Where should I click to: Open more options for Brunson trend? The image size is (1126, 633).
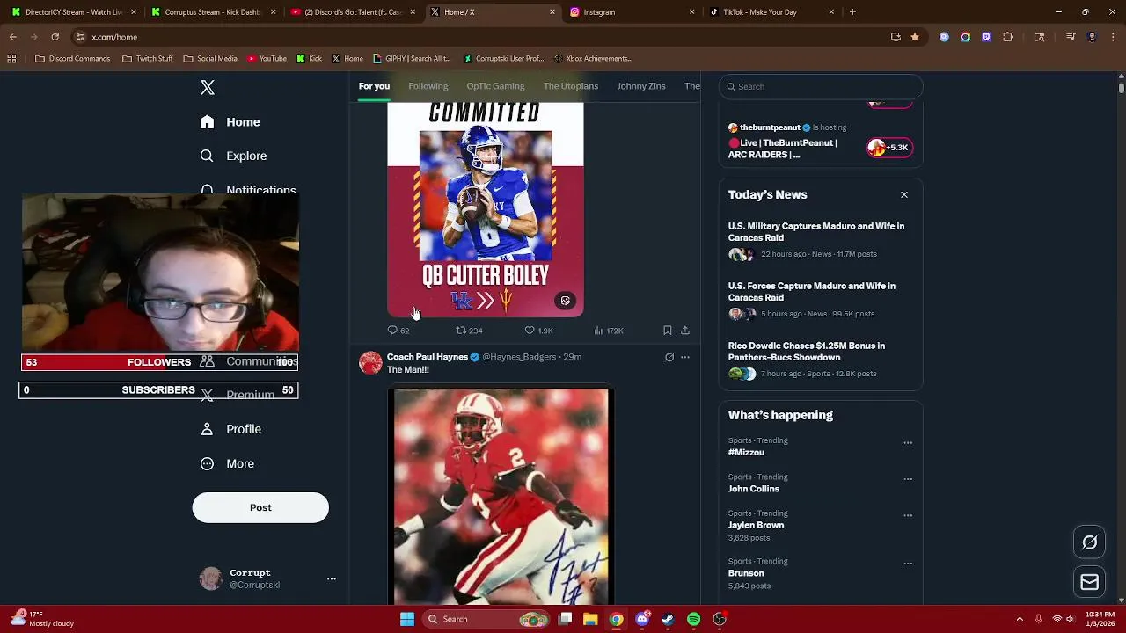coord(908,564)
